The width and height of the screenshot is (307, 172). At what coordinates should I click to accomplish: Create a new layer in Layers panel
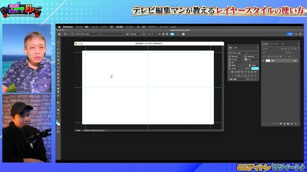click(292, 124)
